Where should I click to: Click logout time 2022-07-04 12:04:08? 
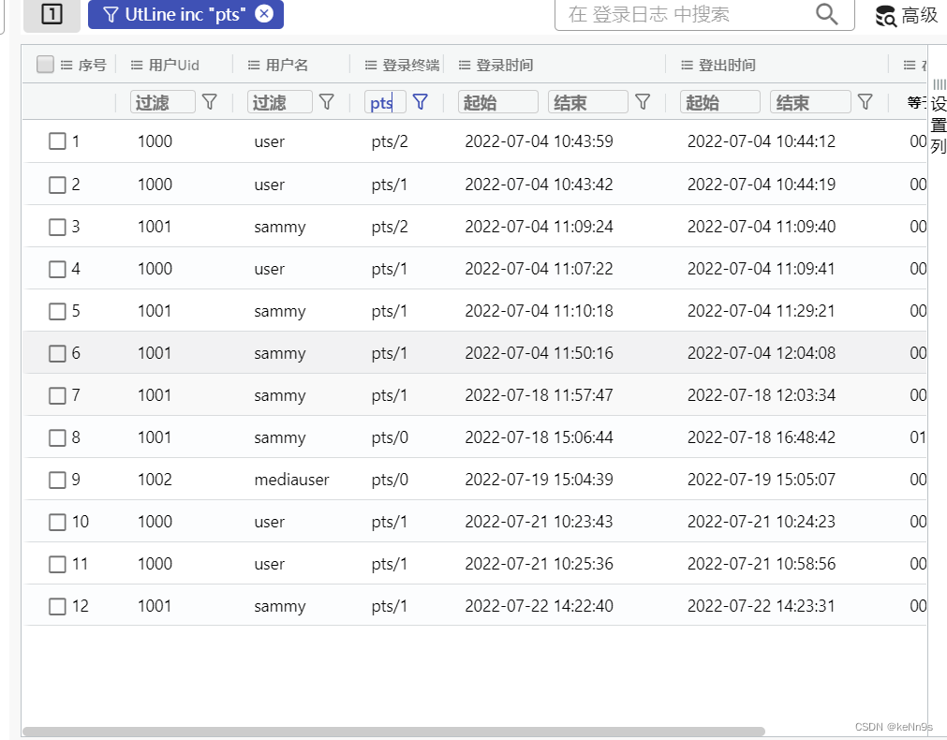761,353
